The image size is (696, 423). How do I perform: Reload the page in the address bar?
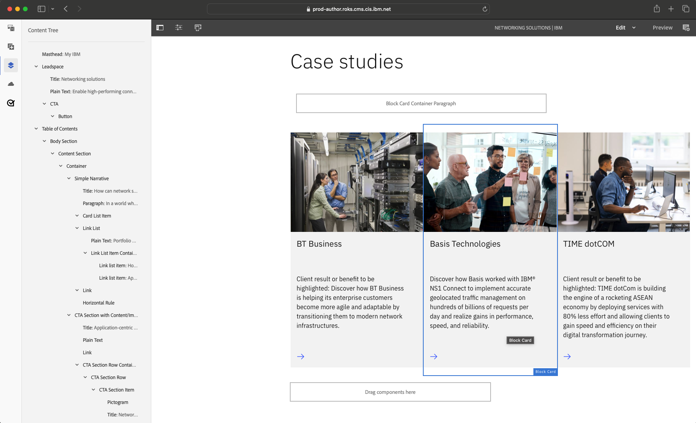[x=485, y=9]
